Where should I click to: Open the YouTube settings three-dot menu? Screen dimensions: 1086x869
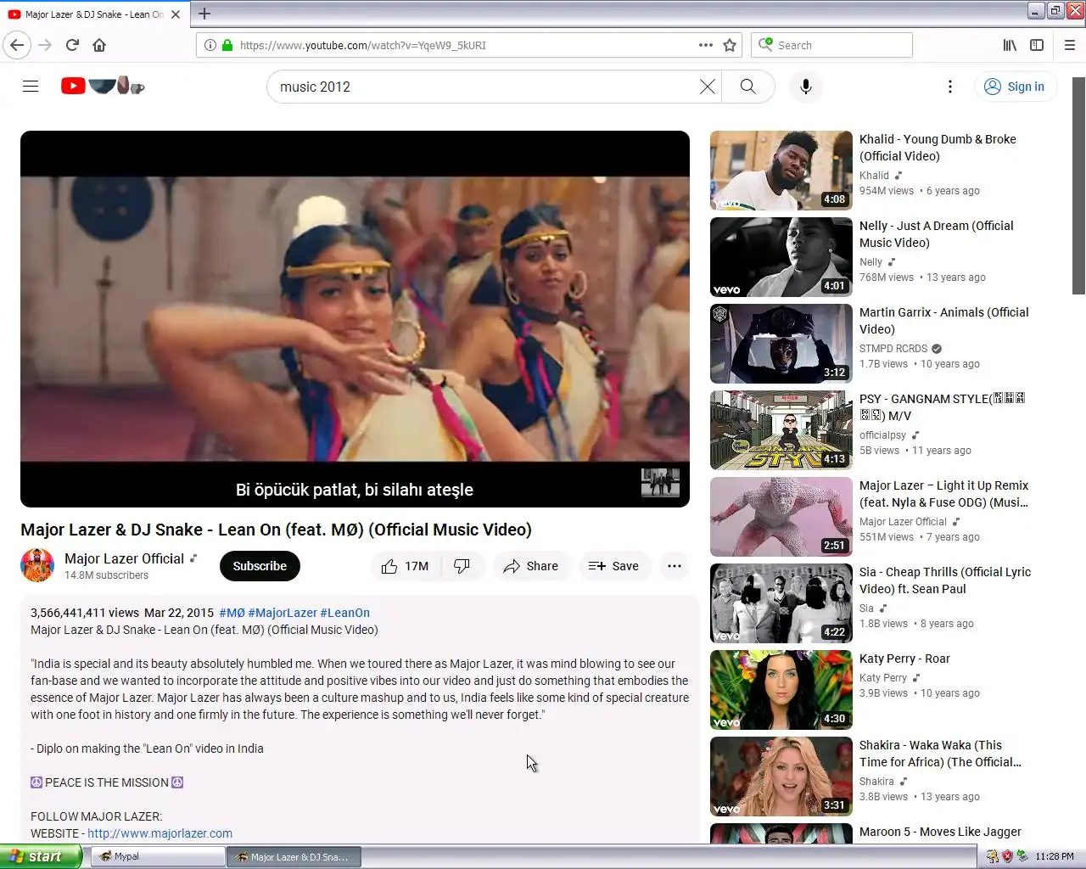pos(950,87)
